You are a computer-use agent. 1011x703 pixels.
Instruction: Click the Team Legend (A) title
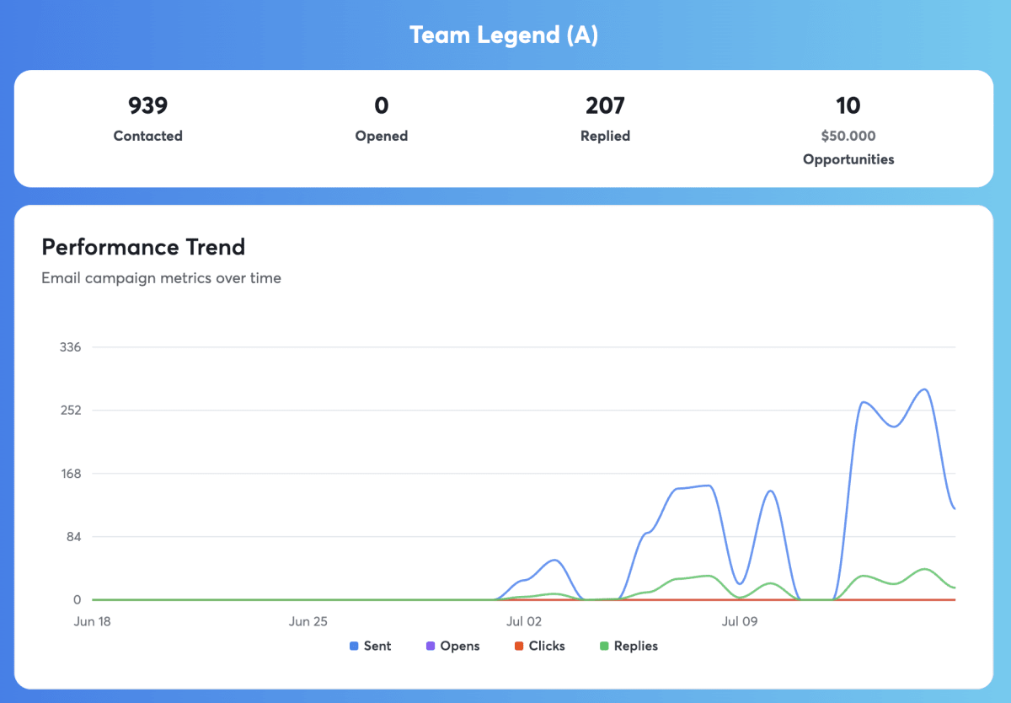[x=504, y=35]
